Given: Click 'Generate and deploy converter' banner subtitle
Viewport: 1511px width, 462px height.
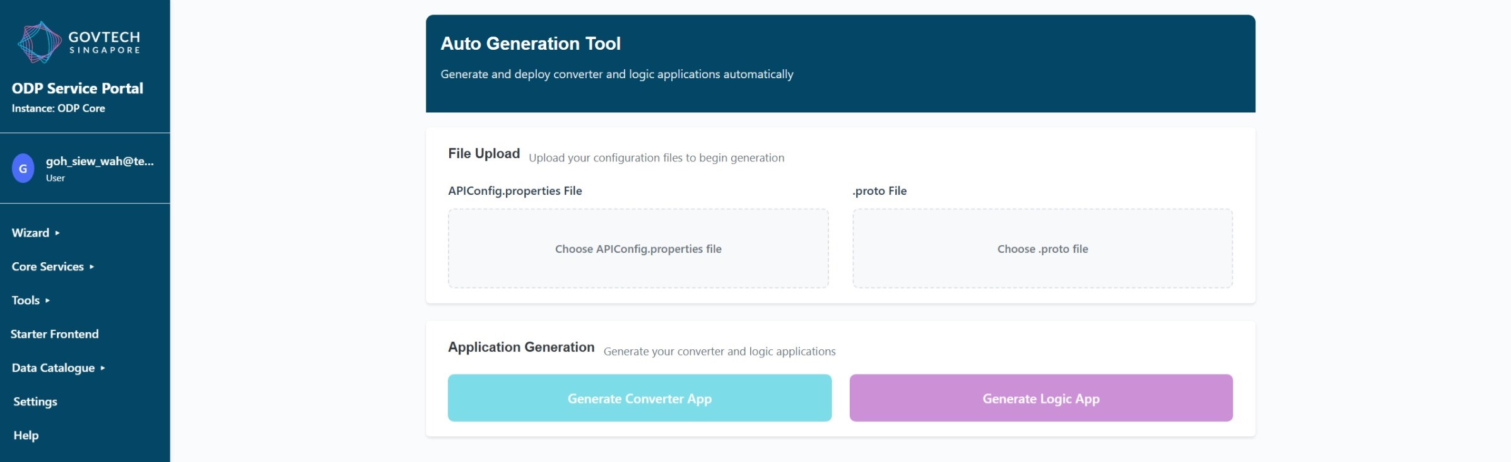Looking at the screenshot, I should (617, 74).
